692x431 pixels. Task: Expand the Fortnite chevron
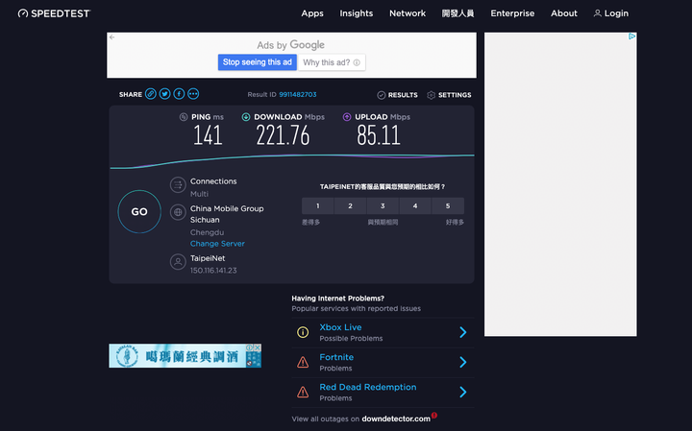(x=463, y=362)
